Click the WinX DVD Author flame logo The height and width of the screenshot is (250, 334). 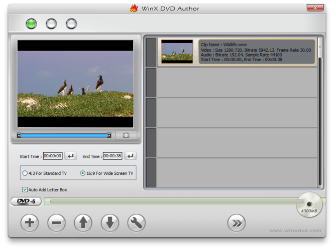[x=134, y=9]
